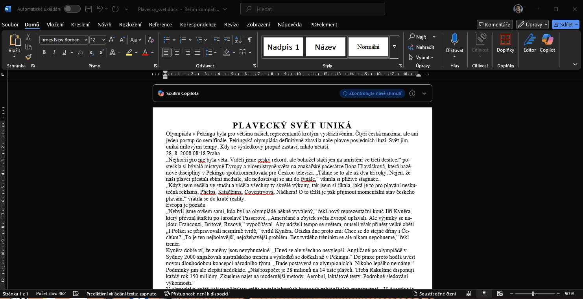This screenshot has height=299, width=583.
Task: Expand the font size dropdown
Action: coord(103,40)
